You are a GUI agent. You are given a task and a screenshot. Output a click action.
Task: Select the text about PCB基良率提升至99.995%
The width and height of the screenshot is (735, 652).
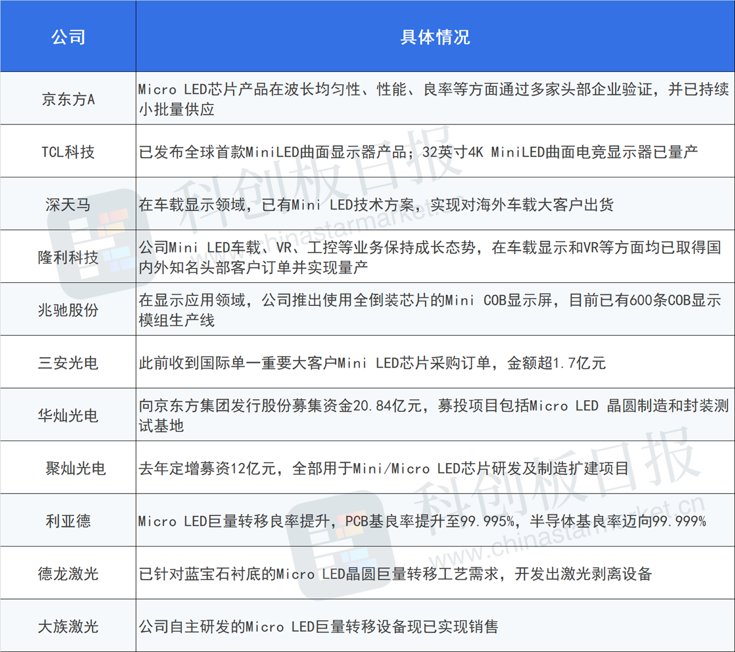point(422,521)
